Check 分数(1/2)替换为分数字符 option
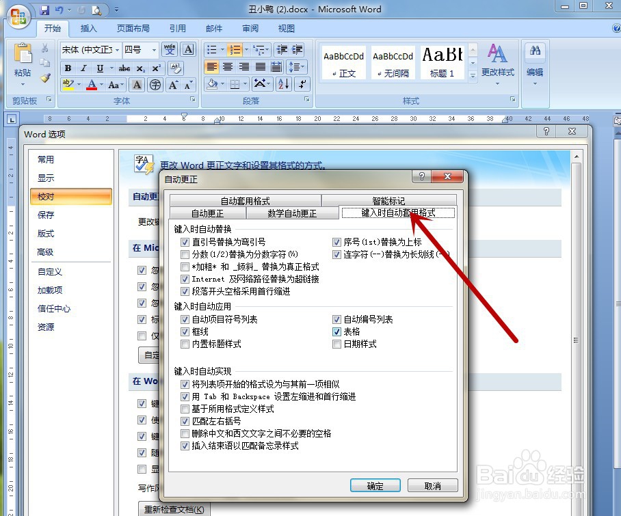The image size is (621, 516). [185, 254]
